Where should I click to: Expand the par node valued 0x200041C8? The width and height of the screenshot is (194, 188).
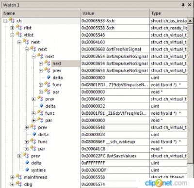click(27, 149)
